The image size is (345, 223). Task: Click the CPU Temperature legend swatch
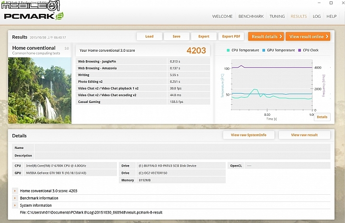228,50
